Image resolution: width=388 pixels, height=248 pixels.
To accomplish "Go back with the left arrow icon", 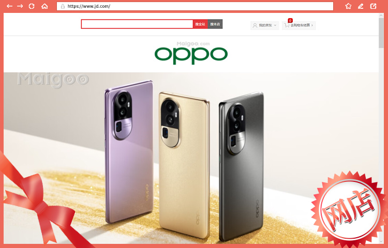I will [9, 6].
